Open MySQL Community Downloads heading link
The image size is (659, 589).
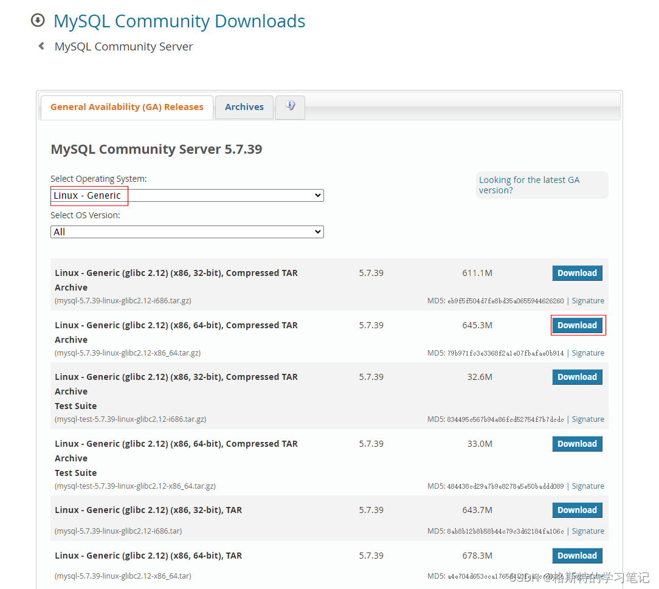(179, 21)
